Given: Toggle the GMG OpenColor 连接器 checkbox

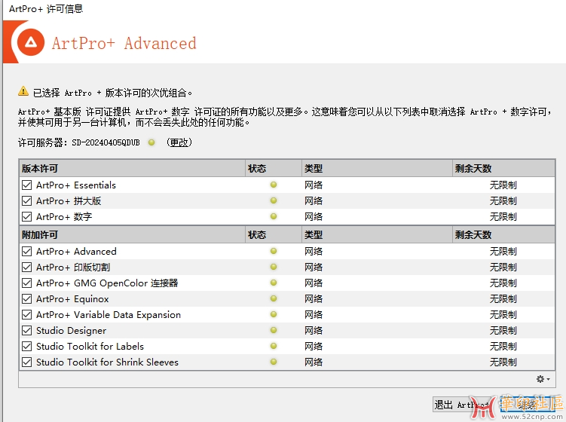Looking at the screenshot, I should 26,283.
